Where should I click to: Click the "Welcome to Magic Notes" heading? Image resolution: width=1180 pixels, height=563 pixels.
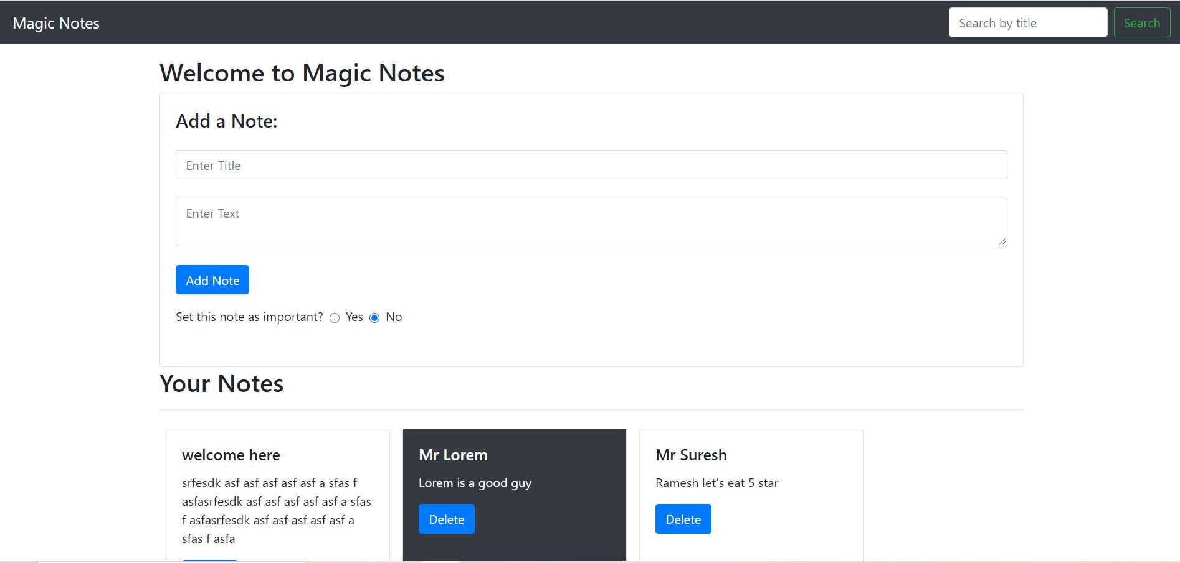pos(302,73)
